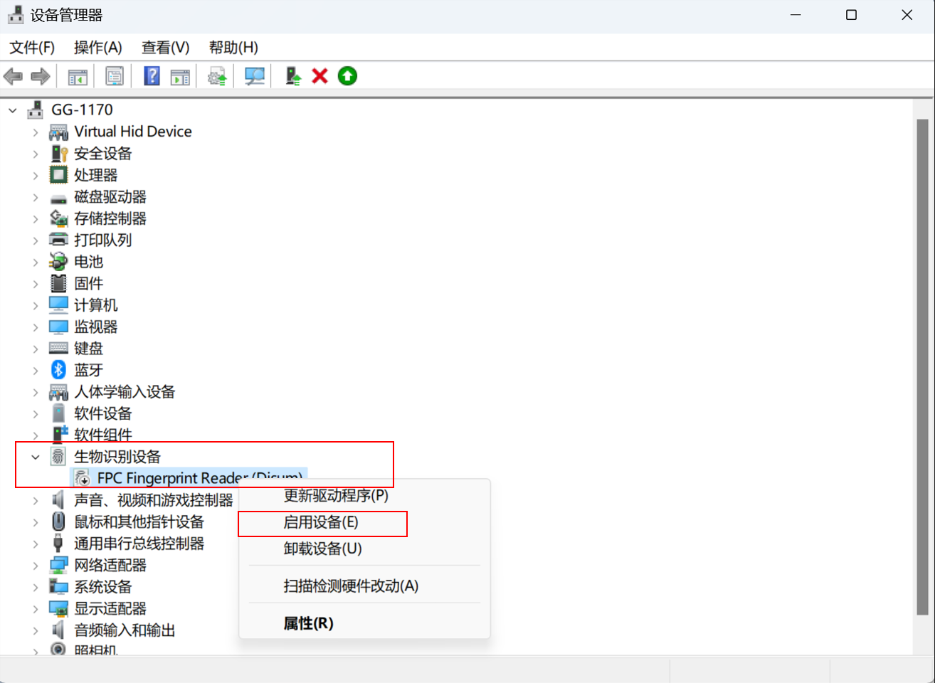Screen dimensions: 935x683
Task: Open the 操作(A) menu
Action: pos(97,48)
